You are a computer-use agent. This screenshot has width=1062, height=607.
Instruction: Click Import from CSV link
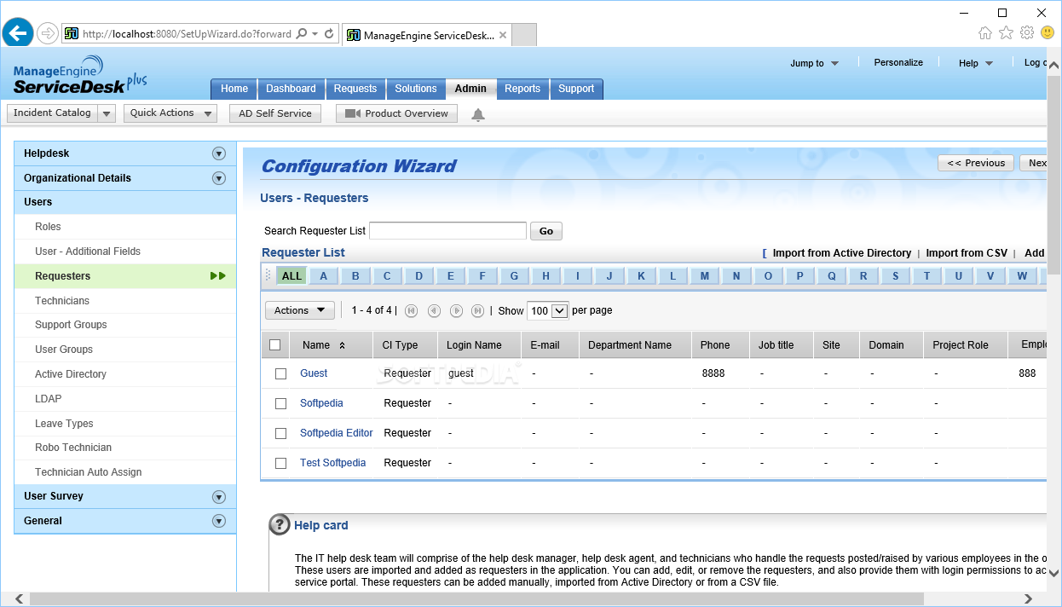point(967,253)
